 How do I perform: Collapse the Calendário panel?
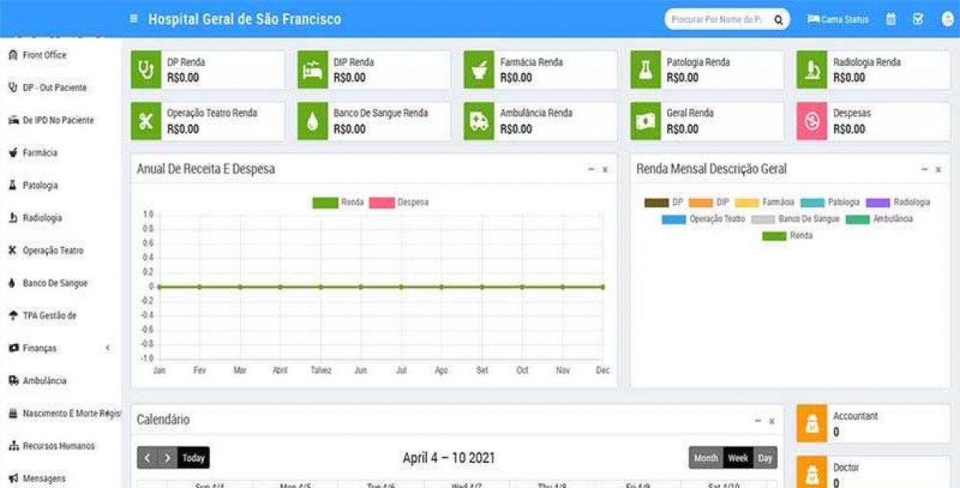758,420
